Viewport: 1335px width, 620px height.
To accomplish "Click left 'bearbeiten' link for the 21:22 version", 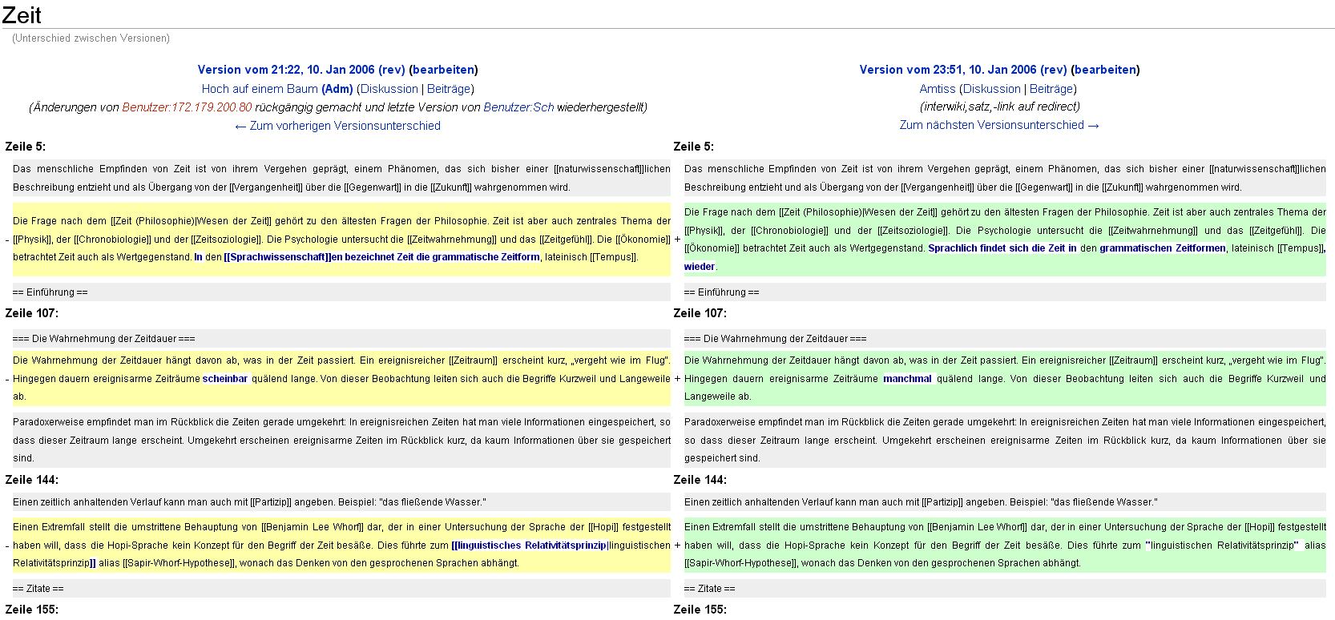I will pos(443,70).
